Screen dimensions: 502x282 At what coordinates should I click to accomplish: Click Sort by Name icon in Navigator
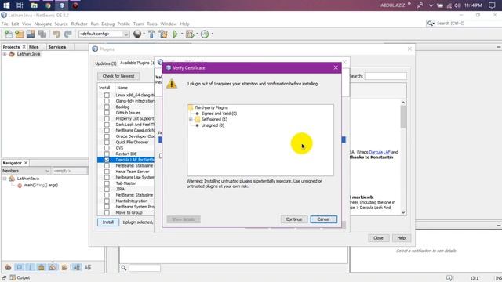pyautogui.click(x=77, y=267)
